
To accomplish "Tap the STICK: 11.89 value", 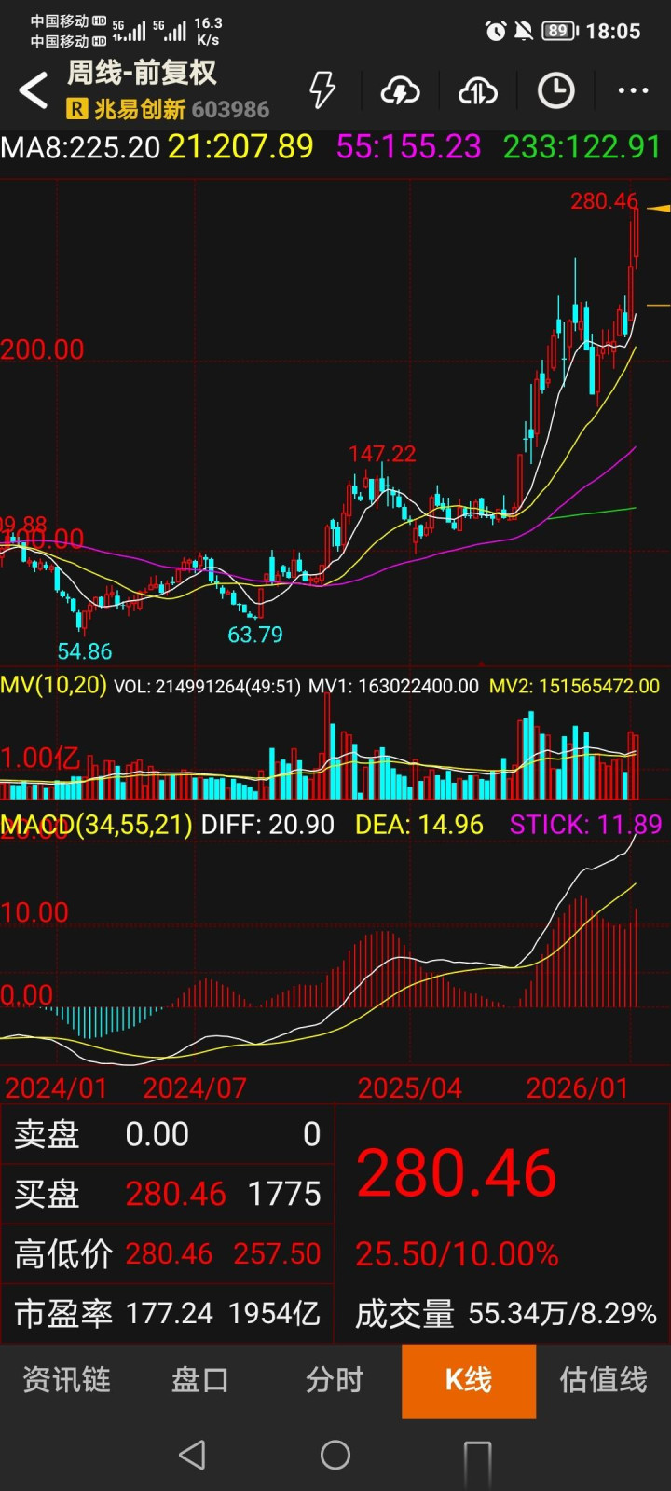I will 586,825.
